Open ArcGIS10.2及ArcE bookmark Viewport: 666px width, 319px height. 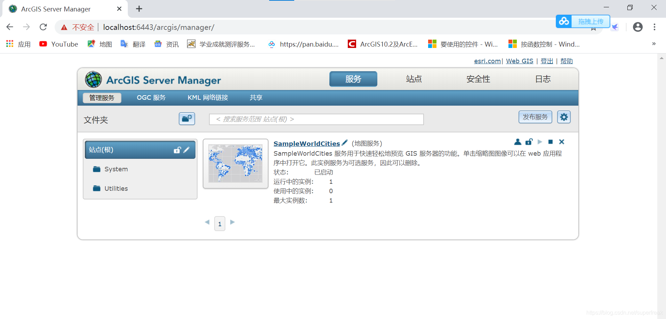tap(383, 44)
